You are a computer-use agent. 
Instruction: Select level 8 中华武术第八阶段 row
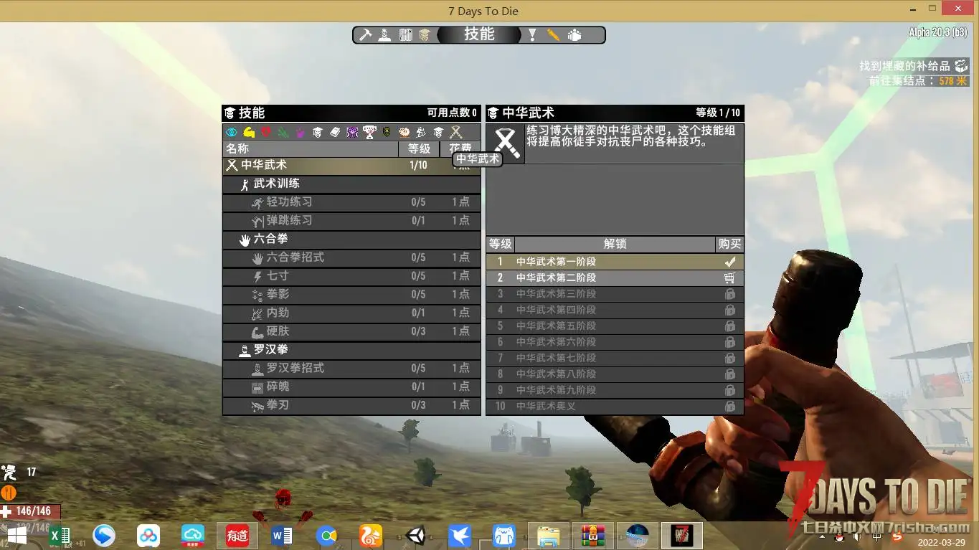pyautogui.click(x=615, y=374)
